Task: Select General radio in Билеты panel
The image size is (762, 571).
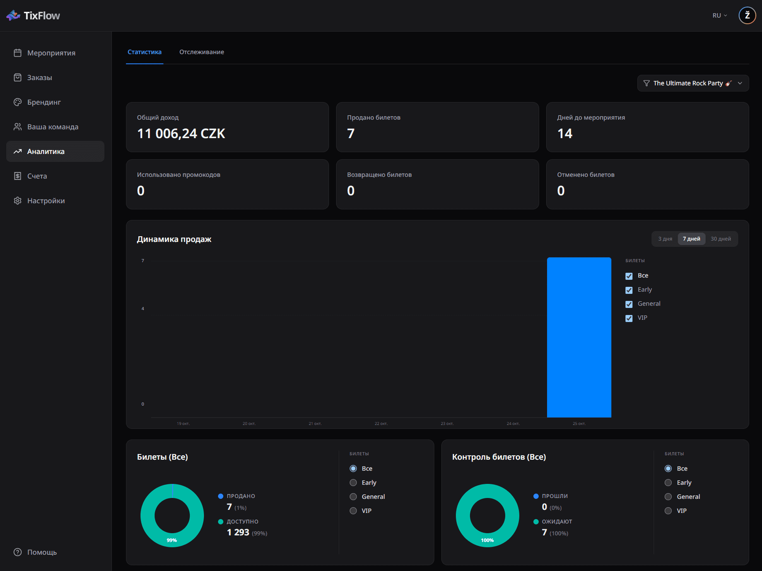Action: click(353, 497)
